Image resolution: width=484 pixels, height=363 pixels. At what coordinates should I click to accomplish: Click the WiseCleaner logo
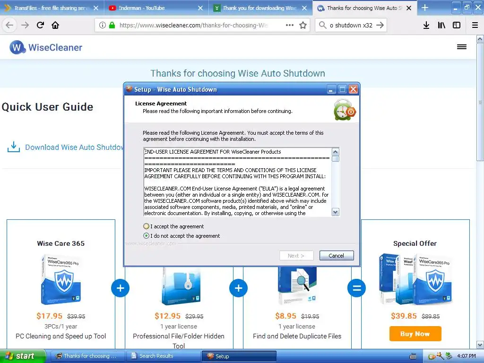pos(46,48)
